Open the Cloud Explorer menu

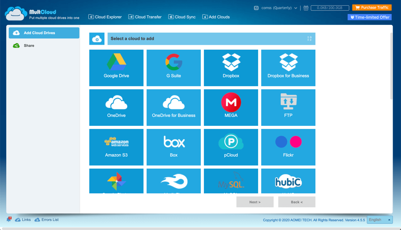point(105,17)
